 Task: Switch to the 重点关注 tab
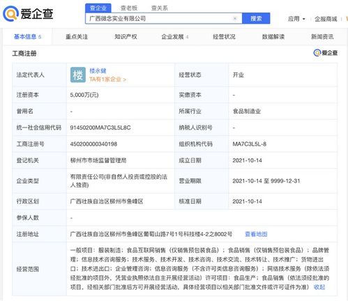point(77,37)
